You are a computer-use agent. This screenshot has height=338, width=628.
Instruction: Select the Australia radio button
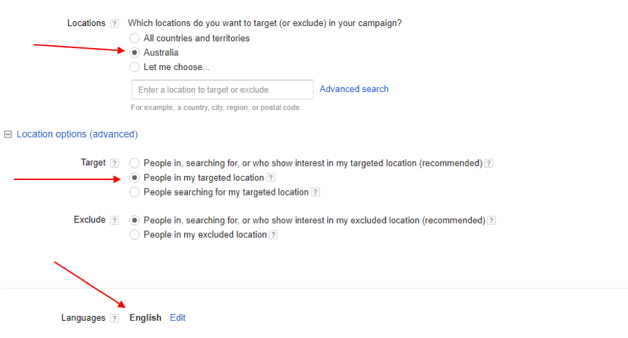(x=135, y=53)
